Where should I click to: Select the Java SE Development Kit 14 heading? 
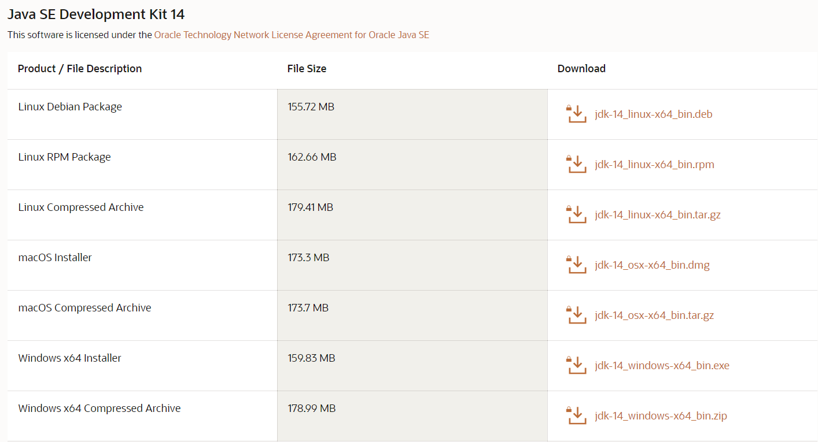[96, 14]
